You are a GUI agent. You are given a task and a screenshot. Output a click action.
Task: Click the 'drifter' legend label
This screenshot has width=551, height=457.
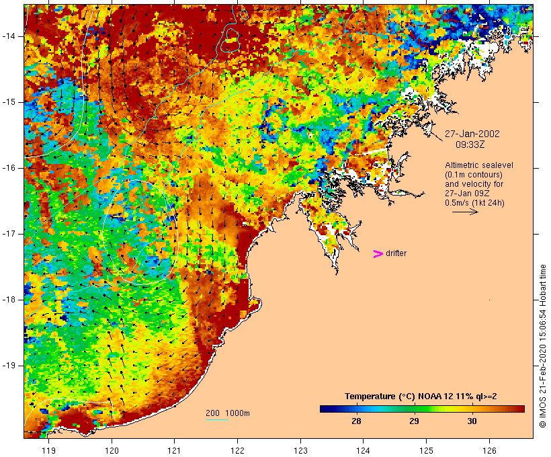(x=396, y=253)
